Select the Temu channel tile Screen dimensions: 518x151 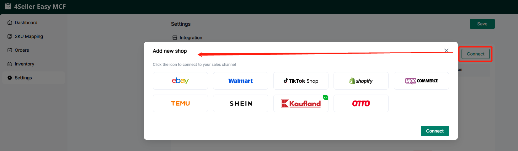point(180,103)
